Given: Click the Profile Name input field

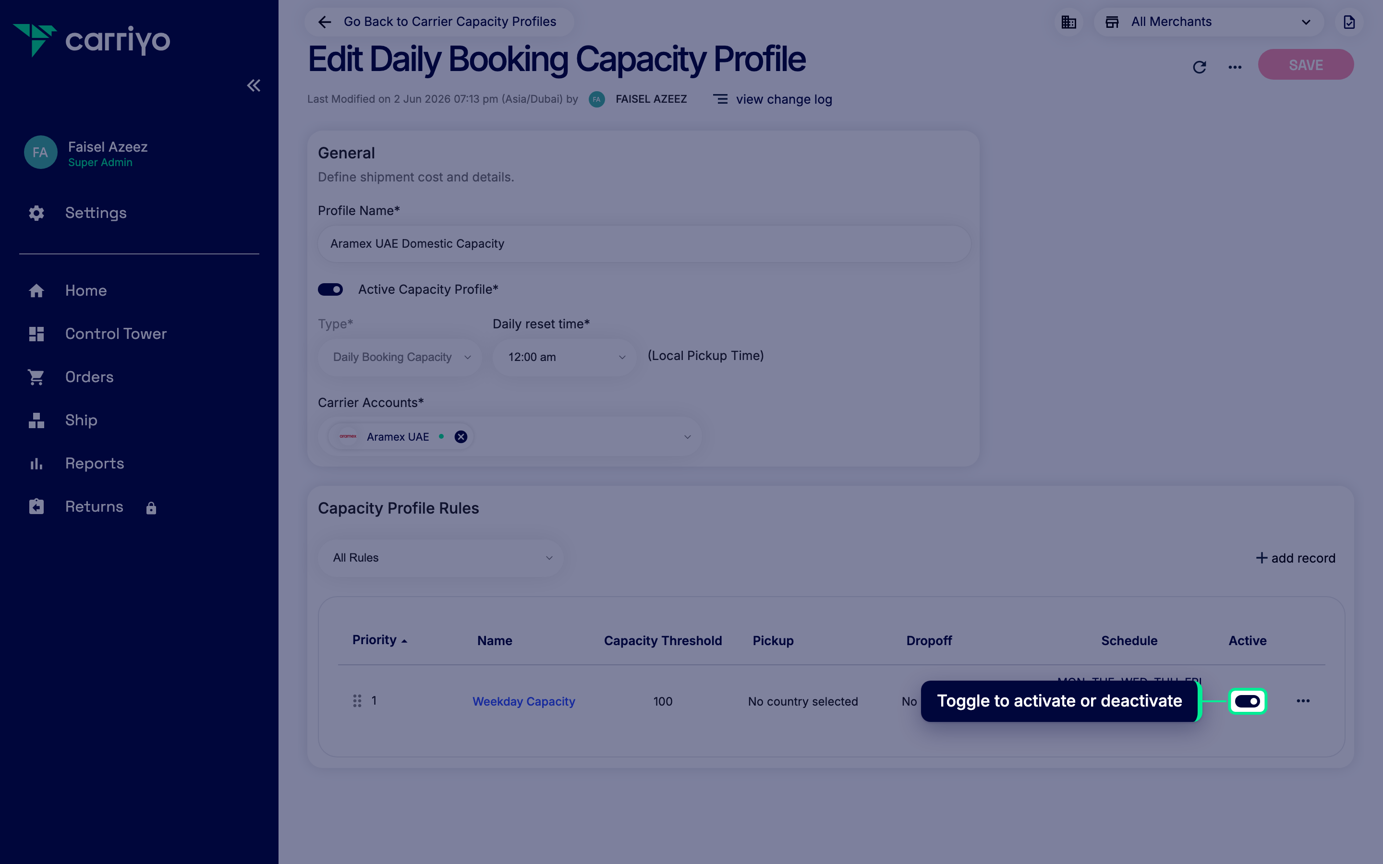Looking at the screenshot, I should [x=644, y=243].
